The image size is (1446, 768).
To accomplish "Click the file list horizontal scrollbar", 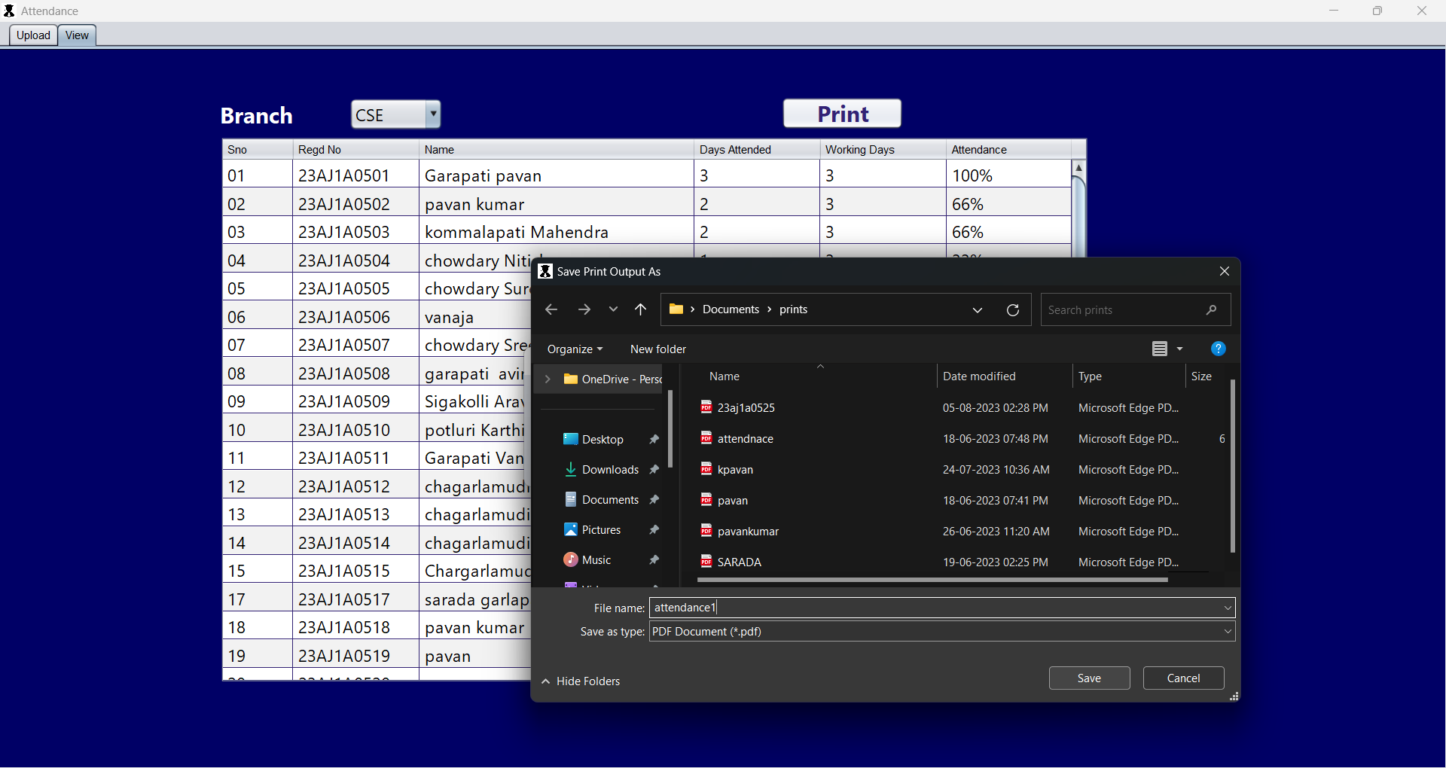I will pyautogui.click(x=932, y=580).
